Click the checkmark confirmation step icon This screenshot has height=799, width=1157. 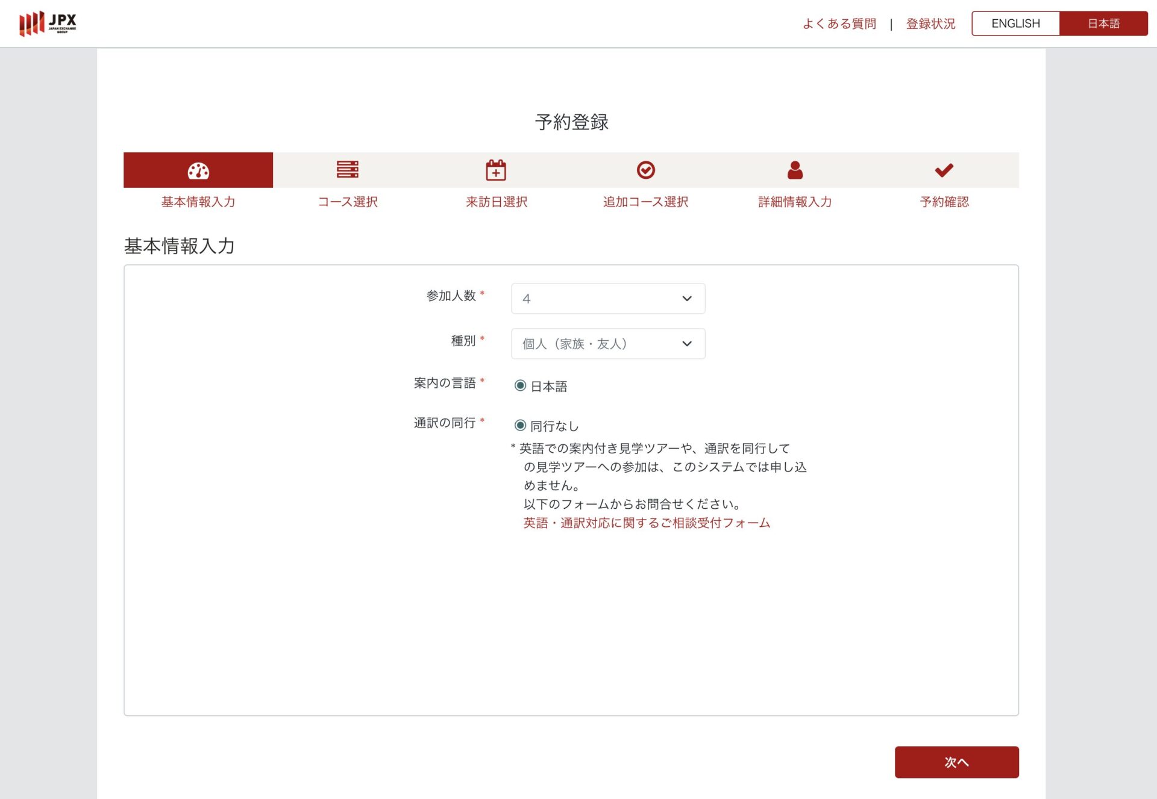tap(944, 170)
